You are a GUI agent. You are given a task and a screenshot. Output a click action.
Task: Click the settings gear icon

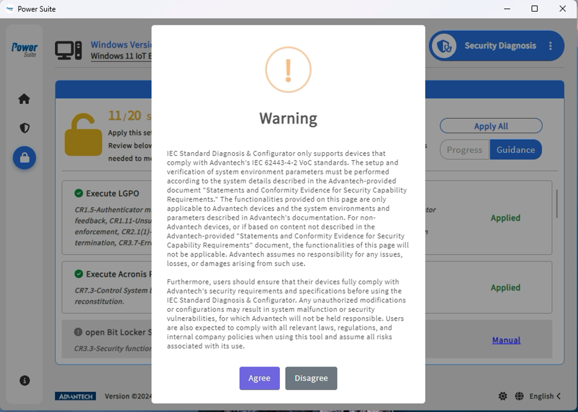(x=503, y=396)
